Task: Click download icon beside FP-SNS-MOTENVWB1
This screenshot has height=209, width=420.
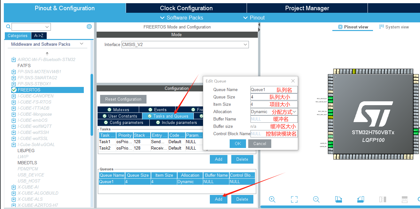Action: tap(14, 72)
